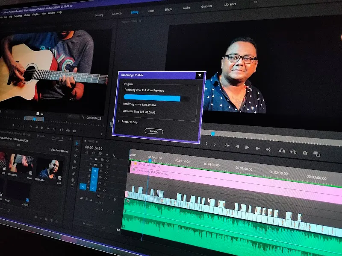Viewport: 342px width, 256px height.
Task: Open Project panel overflow chevrons
Action: pos(71,139)
